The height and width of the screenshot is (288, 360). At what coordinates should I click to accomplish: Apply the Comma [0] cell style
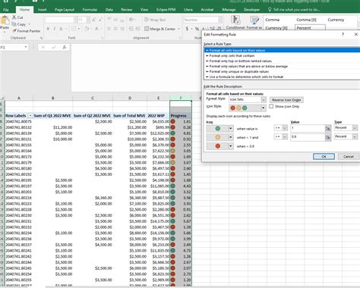[x=306, y=20]
